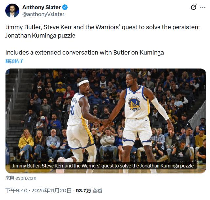This screenshot has height=200, width=210.
Task: Click the blue verified badge
Action: (x=65, y=7)
